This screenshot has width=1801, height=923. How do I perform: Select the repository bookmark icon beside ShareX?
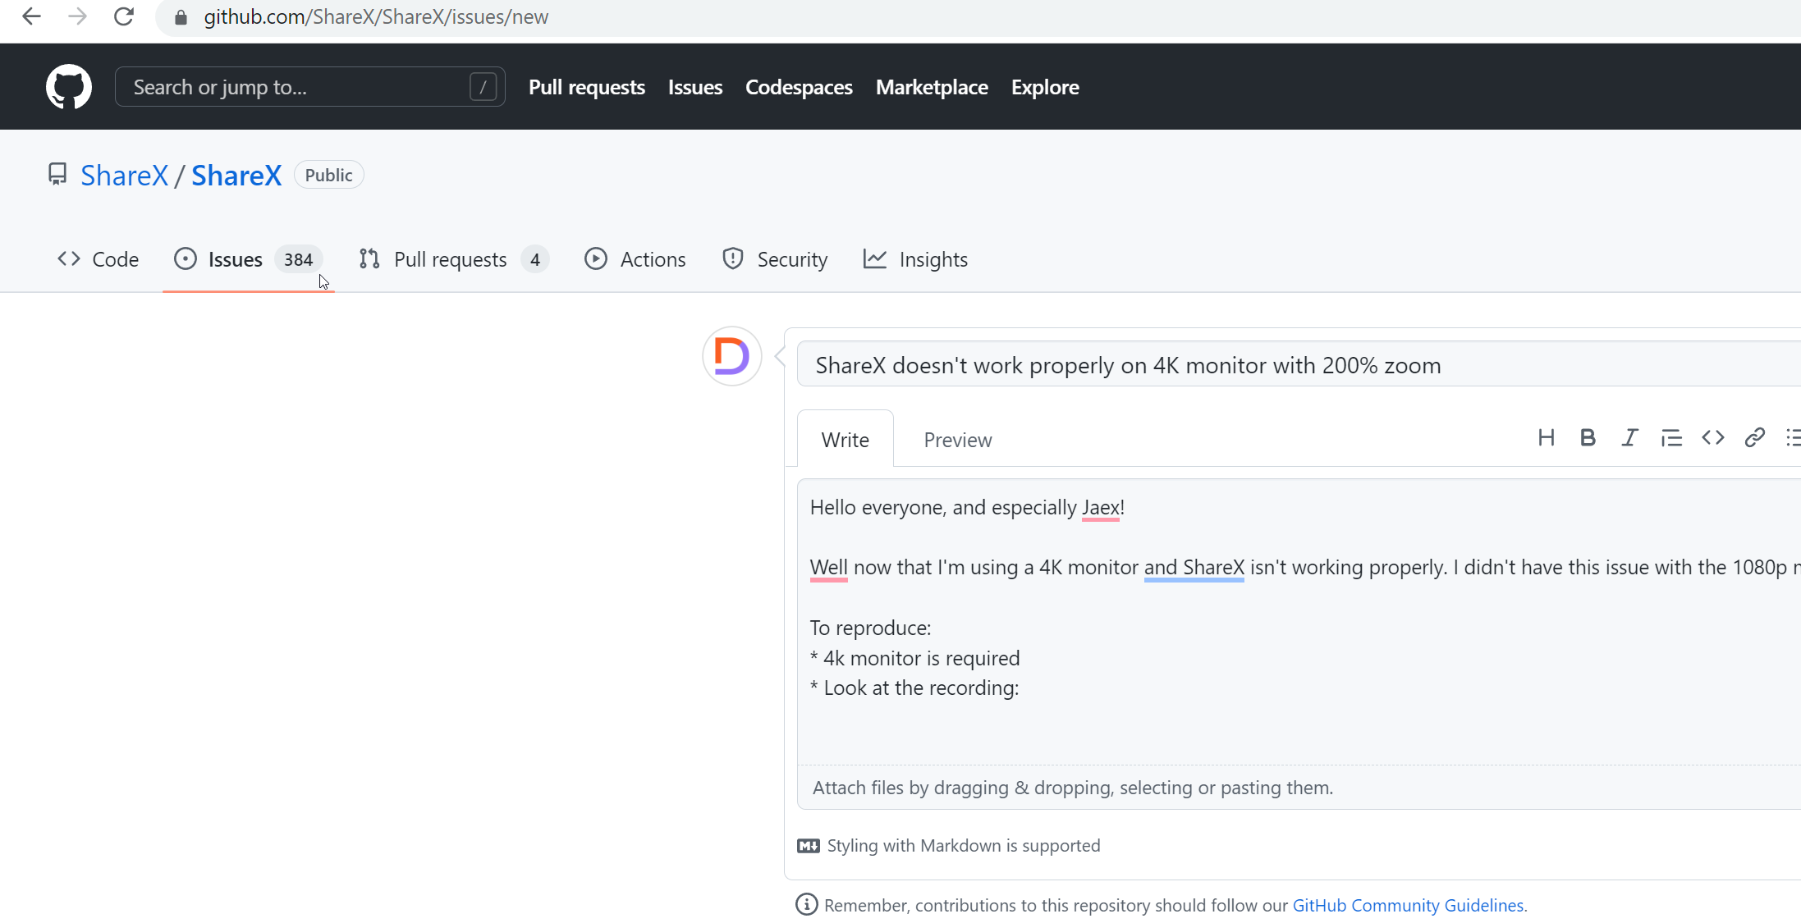tap(57, 174)
